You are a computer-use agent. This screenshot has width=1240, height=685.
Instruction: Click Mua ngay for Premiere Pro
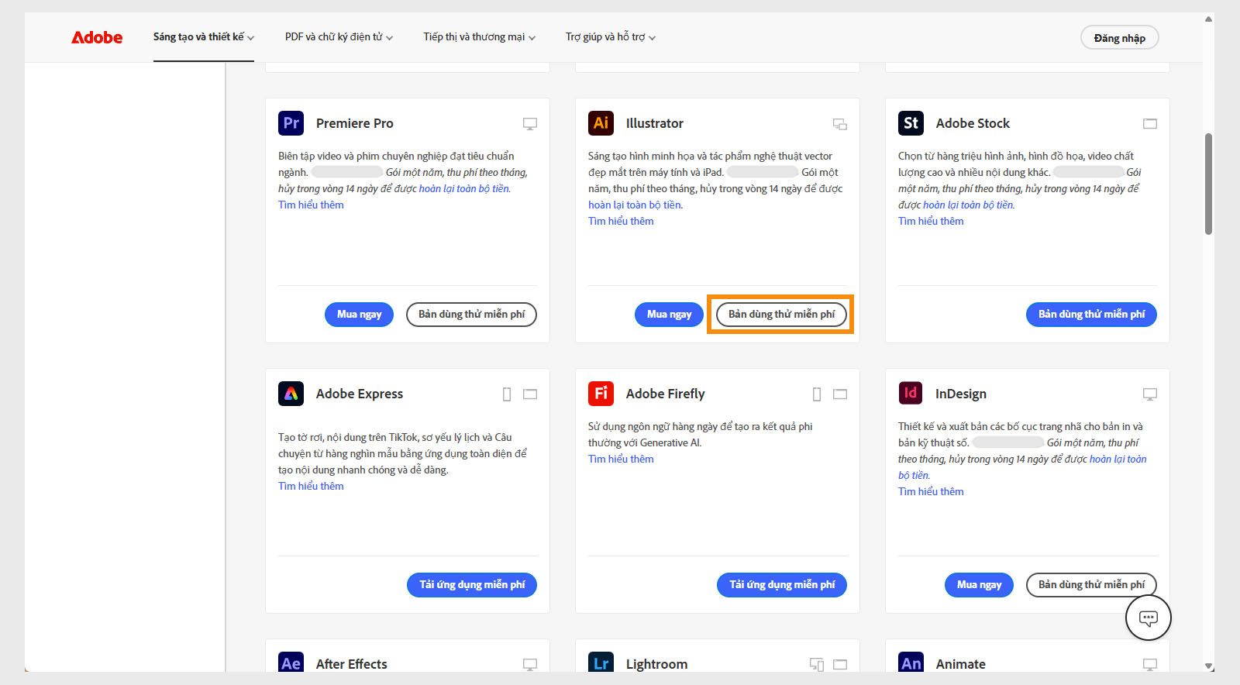pos(359,315)
